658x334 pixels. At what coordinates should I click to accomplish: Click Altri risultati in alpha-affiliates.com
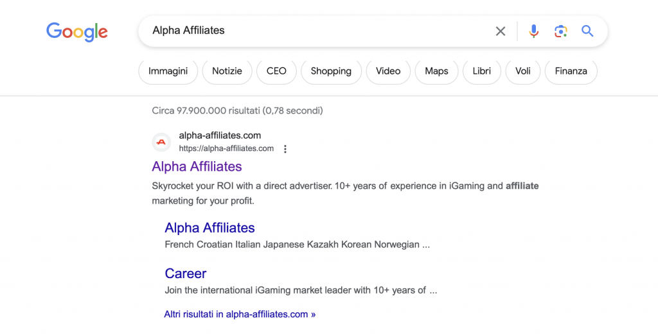[x=240, y=314]
